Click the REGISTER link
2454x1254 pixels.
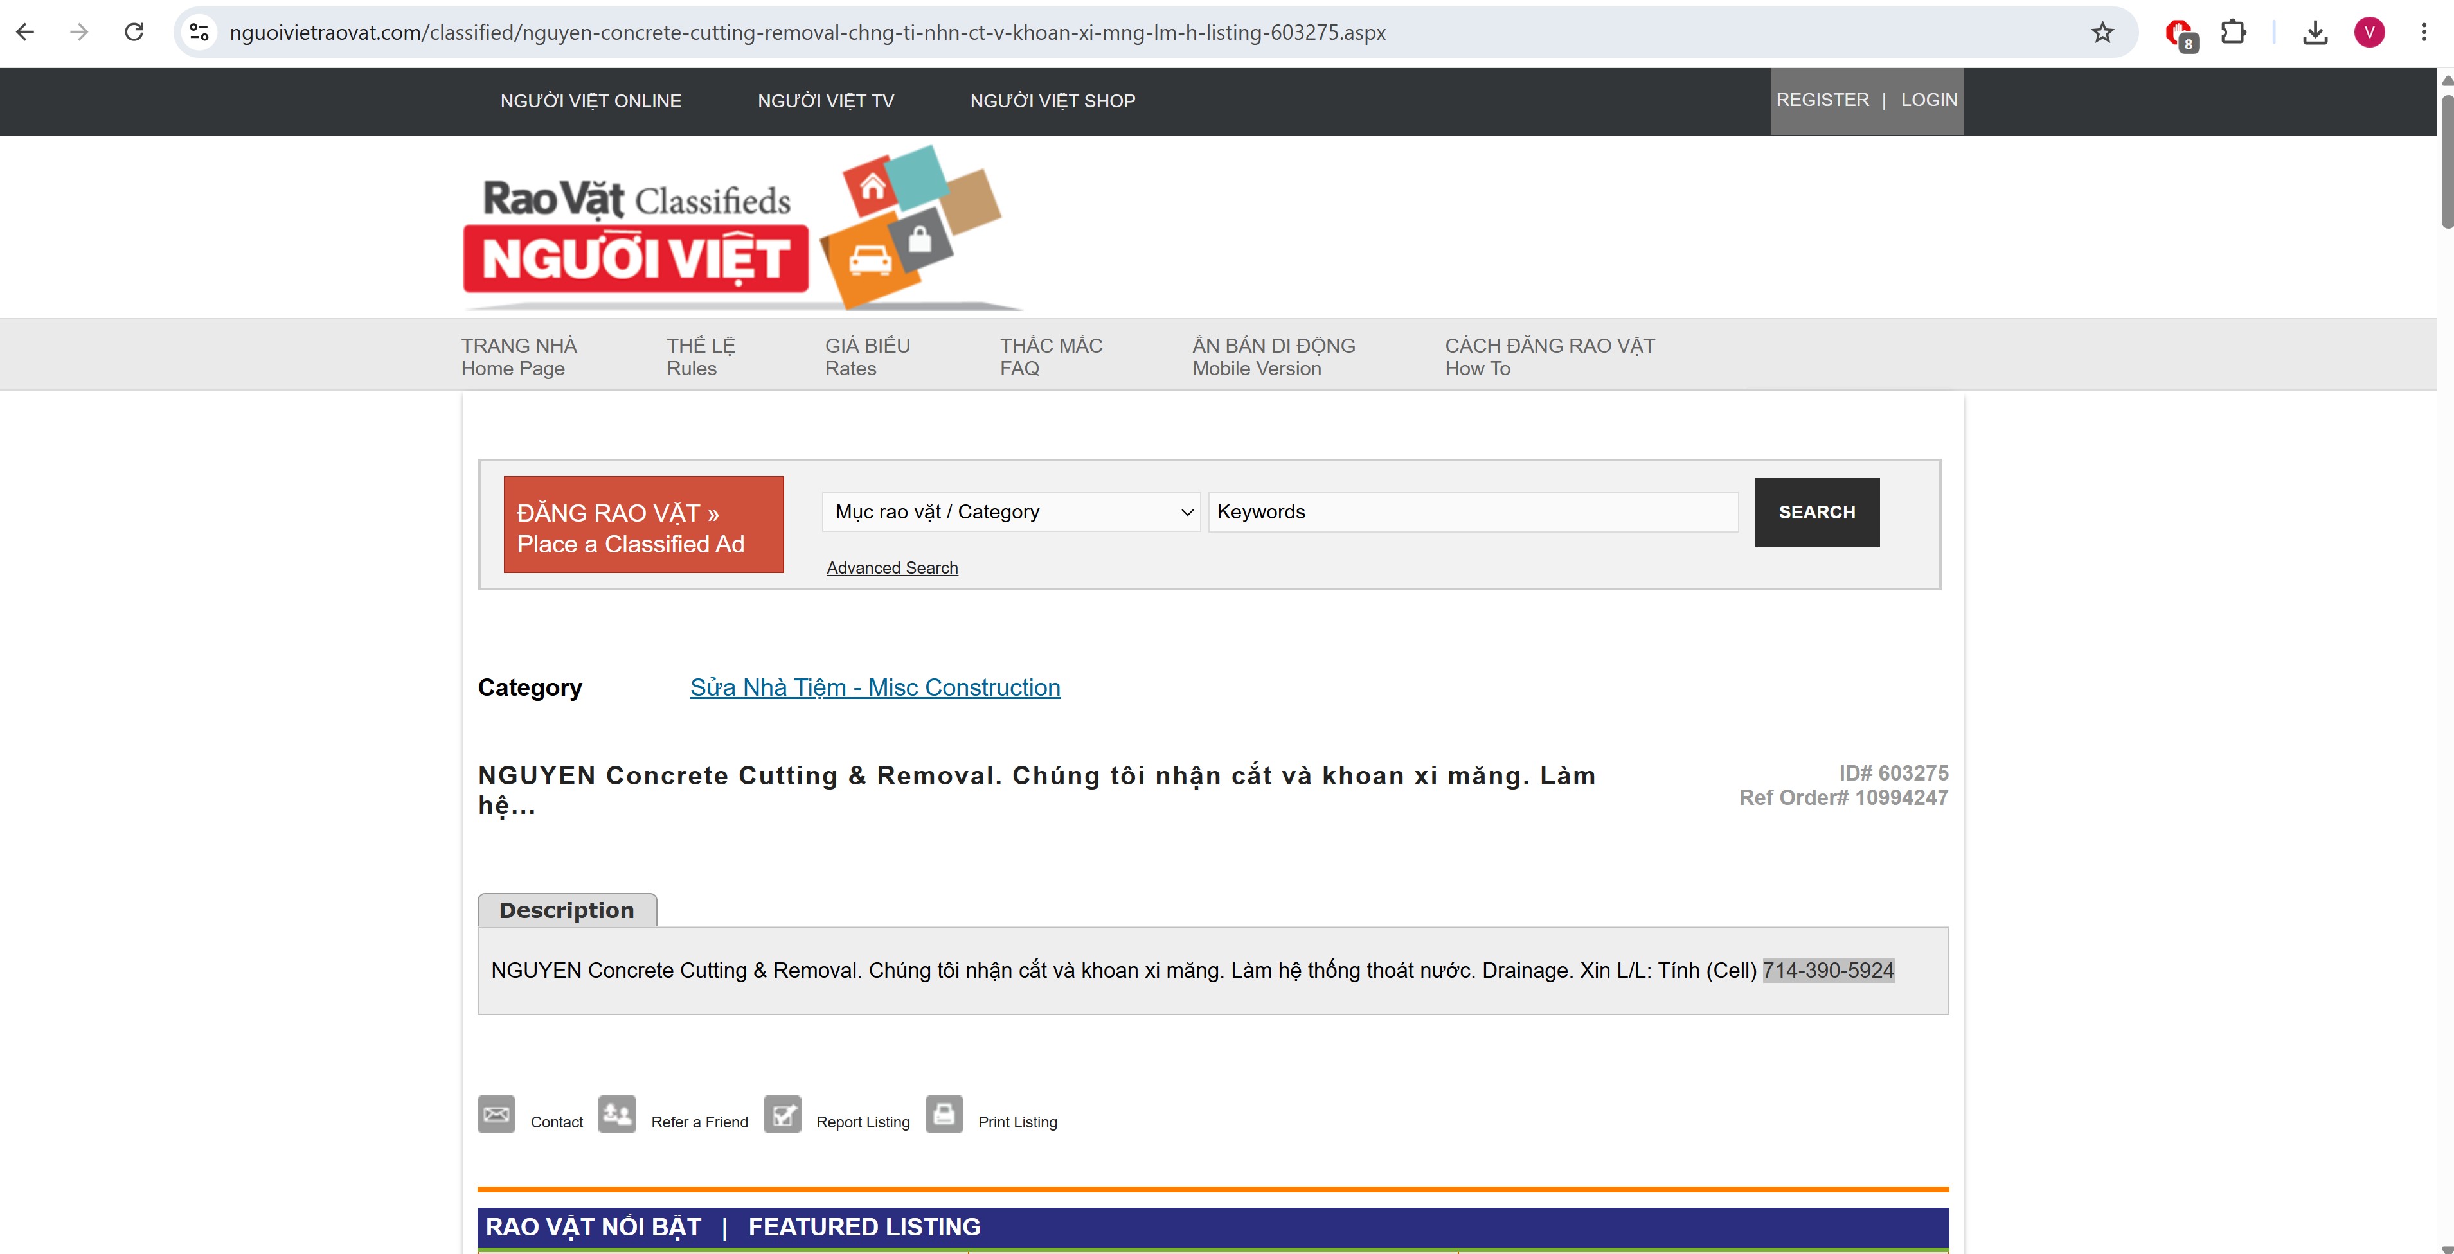[x=1822, y=100]
